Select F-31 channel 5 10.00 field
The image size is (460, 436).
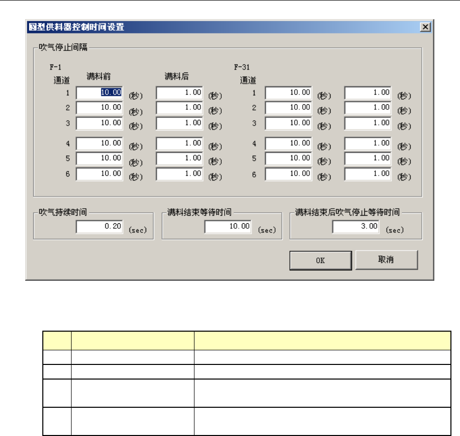coord(288,158)
